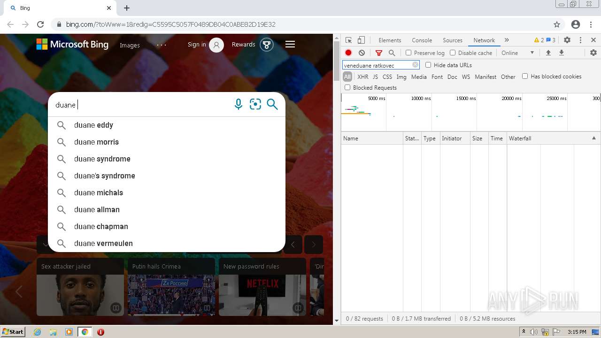Expand more DevTools tabs chevron
This screenshot has height=338, width=601.
[x=507, y=40]
